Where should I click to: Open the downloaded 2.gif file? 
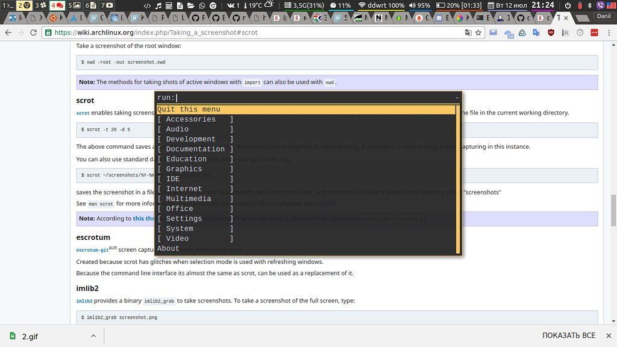pos(30,336)
